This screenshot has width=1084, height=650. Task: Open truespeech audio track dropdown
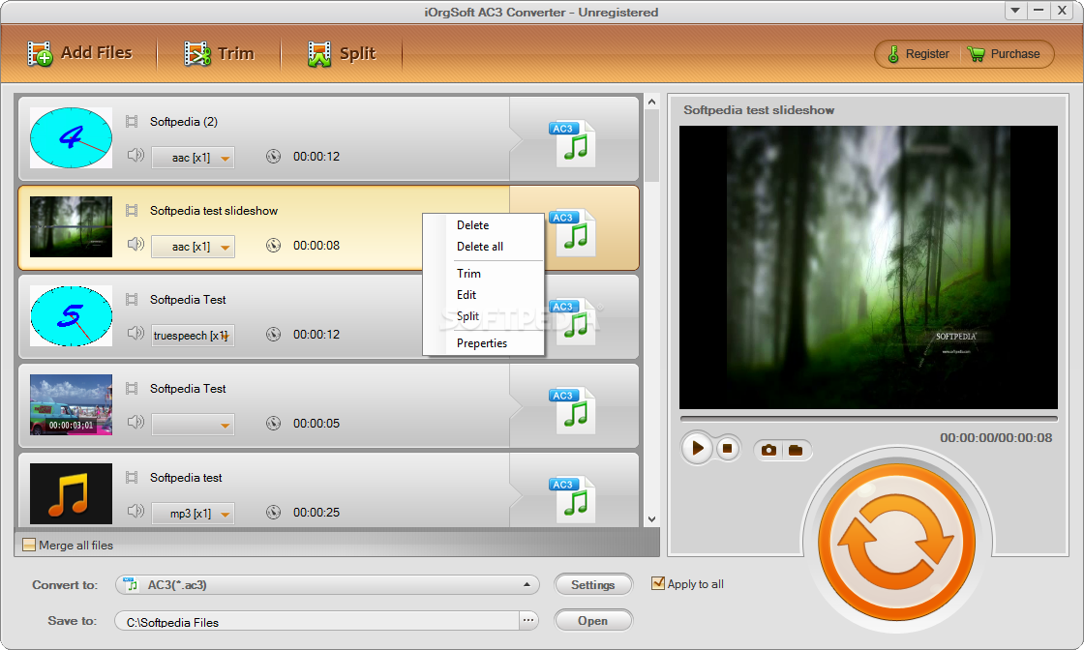193,335
